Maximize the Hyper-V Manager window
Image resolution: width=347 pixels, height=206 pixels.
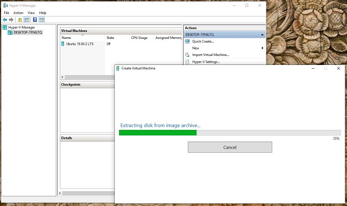(247, 5)
